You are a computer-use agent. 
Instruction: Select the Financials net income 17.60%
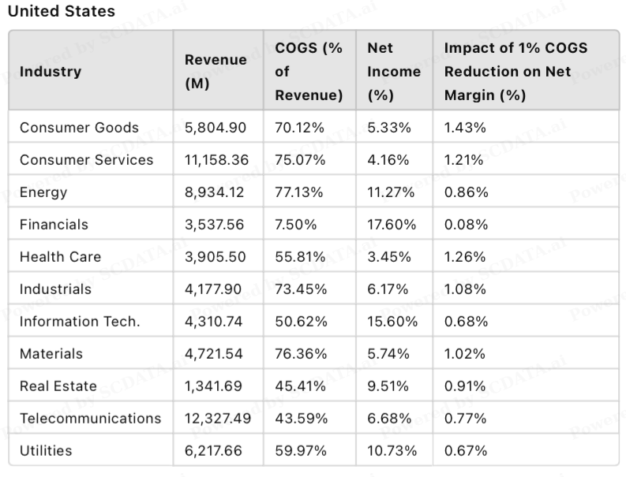click(392, 225)
